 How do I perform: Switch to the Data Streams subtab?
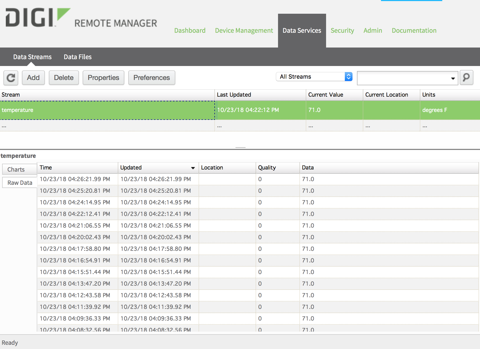(32, 57)
